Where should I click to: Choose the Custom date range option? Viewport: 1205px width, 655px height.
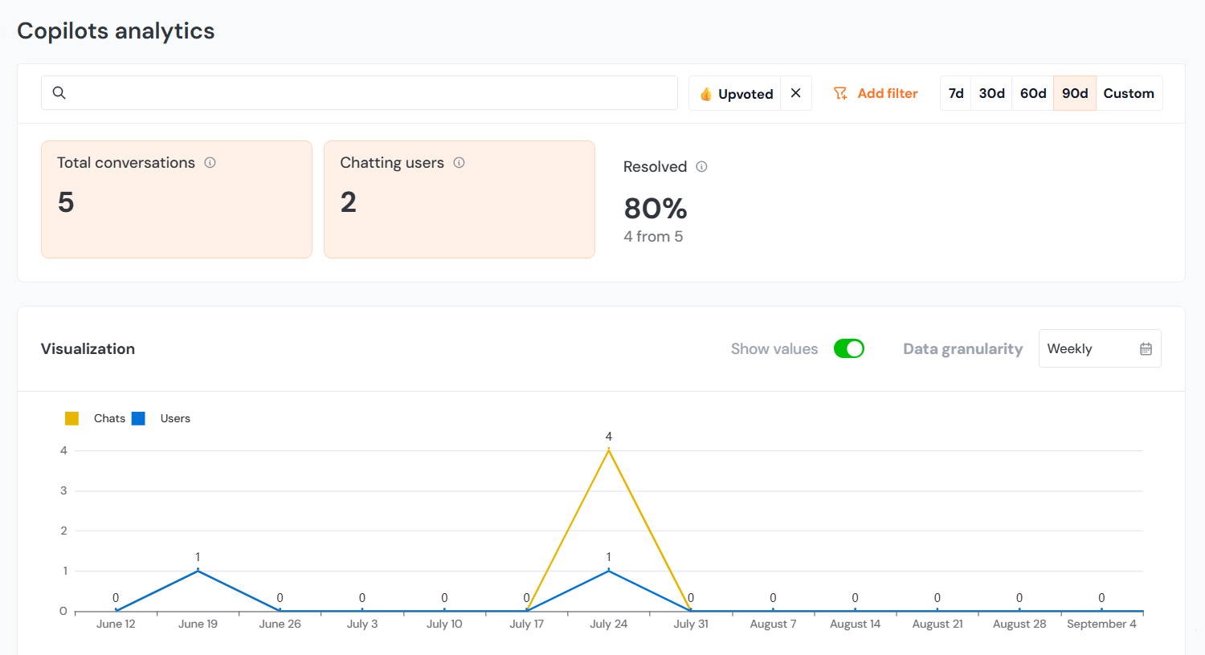pyautogui.click(x=1128, y=93)
